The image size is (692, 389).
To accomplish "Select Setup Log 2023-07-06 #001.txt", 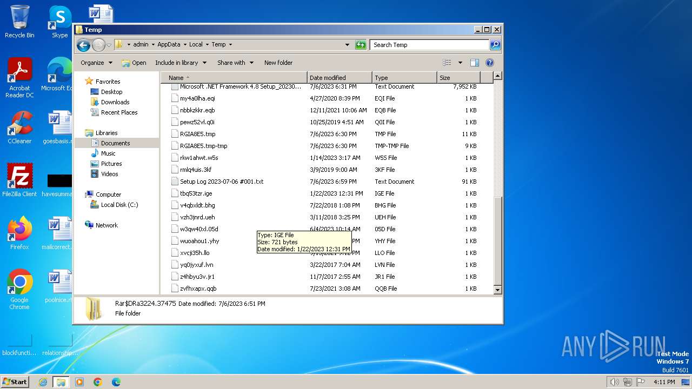I will click(221, 182).
